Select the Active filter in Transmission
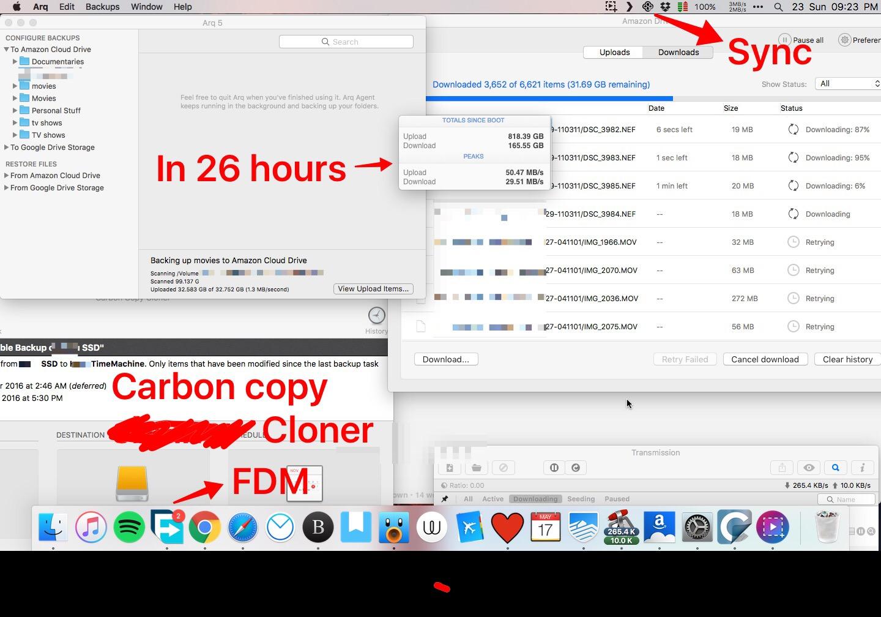The height and width of the screenshot is (617, 881). [x=493, y=499]
